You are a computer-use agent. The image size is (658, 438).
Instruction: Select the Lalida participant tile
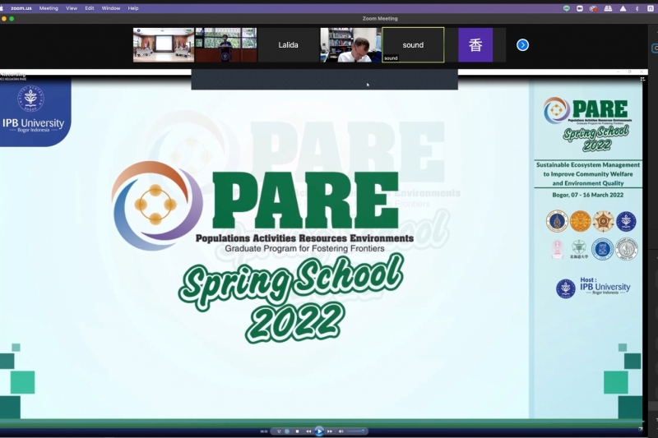pyautogui.click(x=288, y=45)
